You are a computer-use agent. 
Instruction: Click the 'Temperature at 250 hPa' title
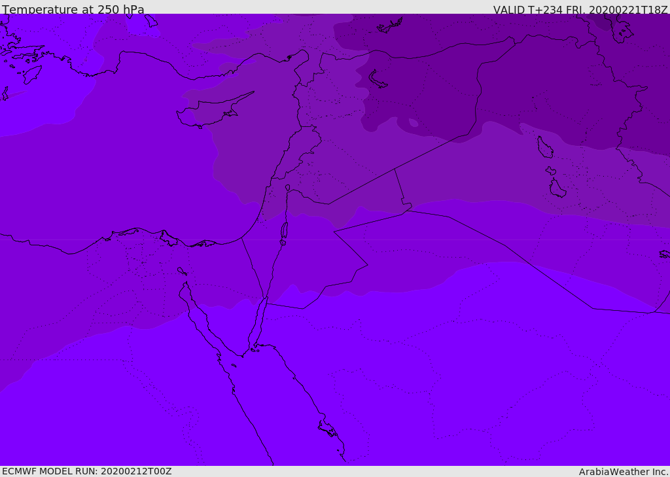click(73, 9)
